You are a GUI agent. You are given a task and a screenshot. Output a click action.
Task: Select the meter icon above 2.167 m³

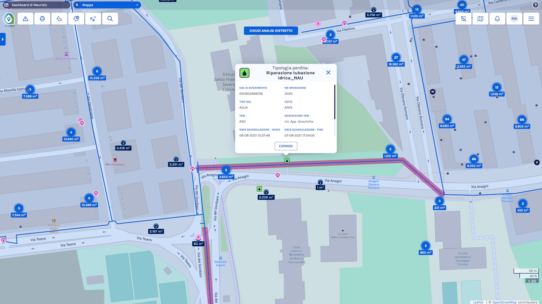pos(156,226)
